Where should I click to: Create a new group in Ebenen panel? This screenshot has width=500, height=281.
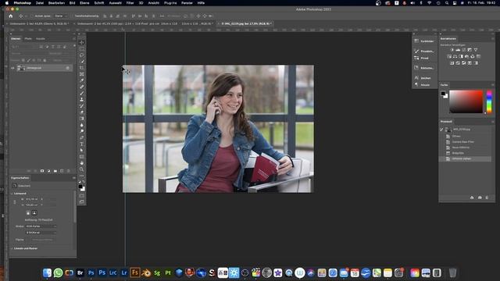coord(55,171)
